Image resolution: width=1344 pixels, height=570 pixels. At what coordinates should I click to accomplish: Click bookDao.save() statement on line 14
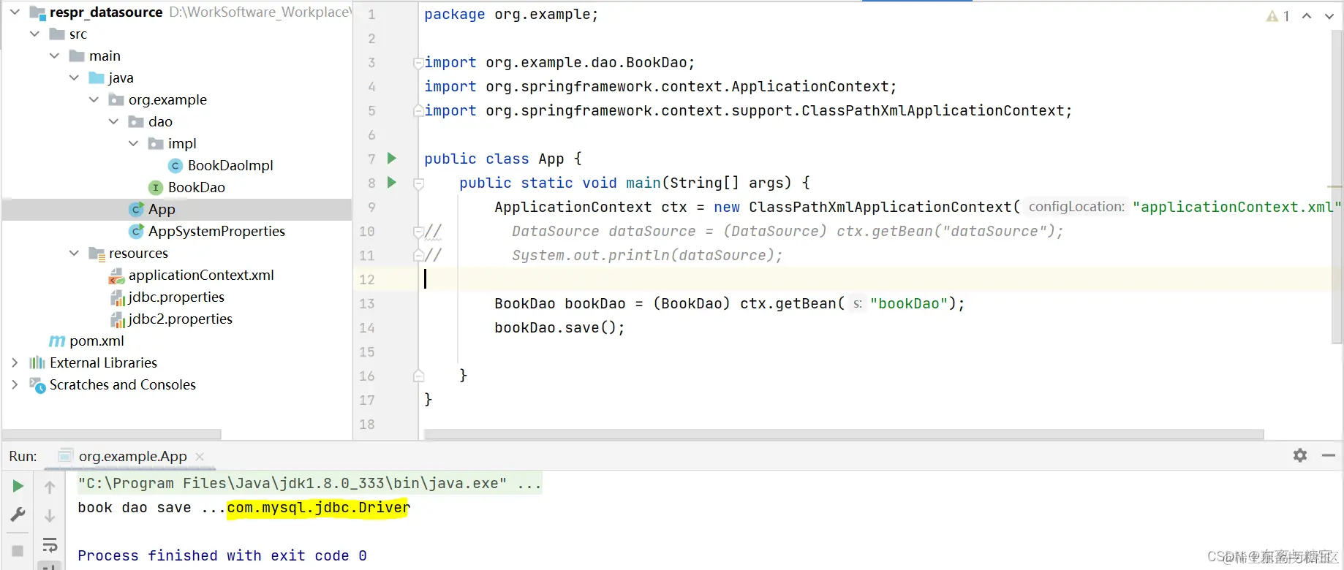559,328
